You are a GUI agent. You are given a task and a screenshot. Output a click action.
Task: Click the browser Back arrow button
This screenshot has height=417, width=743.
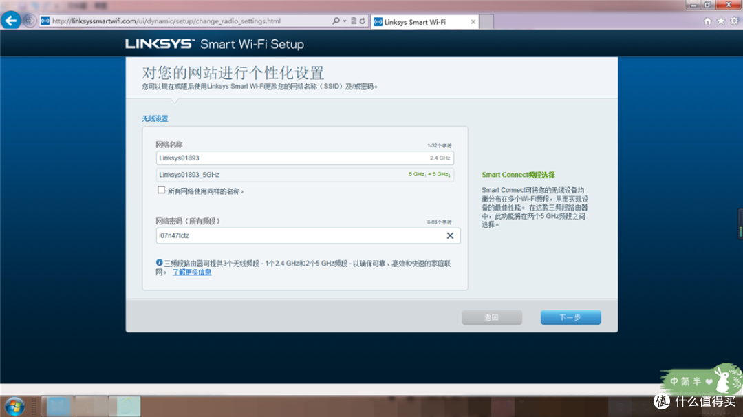(x=11, y=21)
